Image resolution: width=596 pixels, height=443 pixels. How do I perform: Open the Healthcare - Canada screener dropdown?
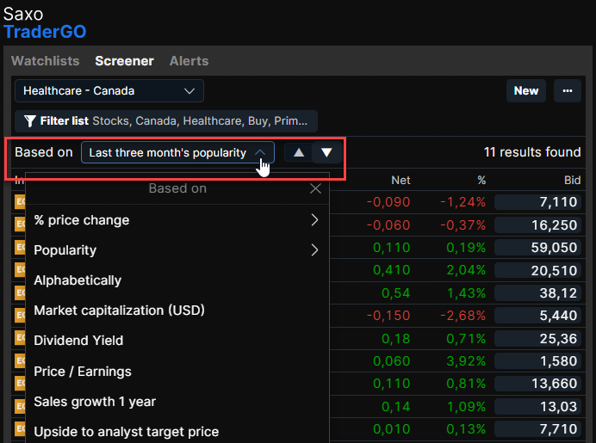[x=109, y=90]
